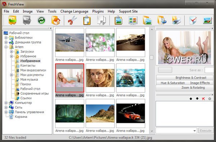Open the File menu
Screen dimensions: 216x142
(6, 11)
